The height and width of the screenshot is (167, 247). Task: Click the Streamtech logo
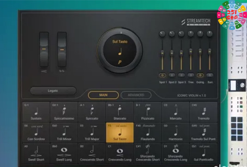point(196,22)
